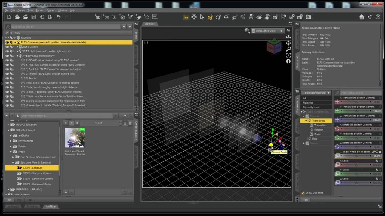This screenshot has width=385, height=216.
Task: Toggle lock on Y Scale property
Action: [377, 170]
